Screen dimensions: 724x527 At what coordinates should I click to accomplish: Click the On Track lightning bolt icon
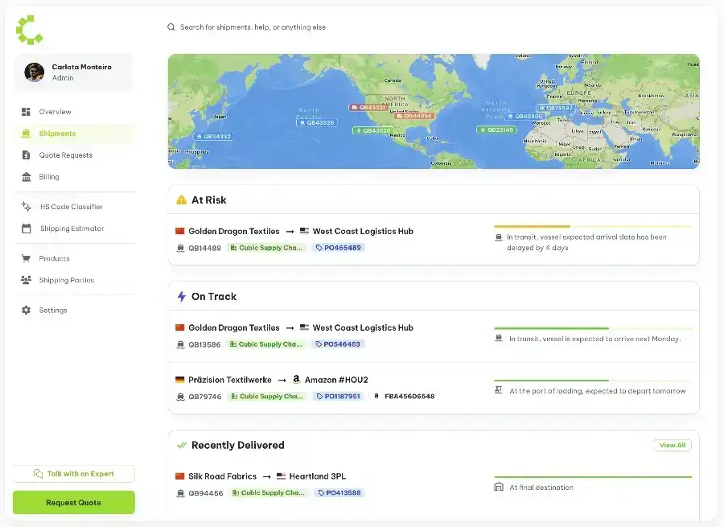point(182,296)
